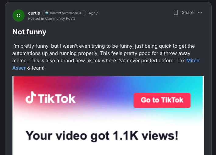Click the Your video got 1.1K views heading
The width and height of the screenshot is (216, 155).
(102, 136)
